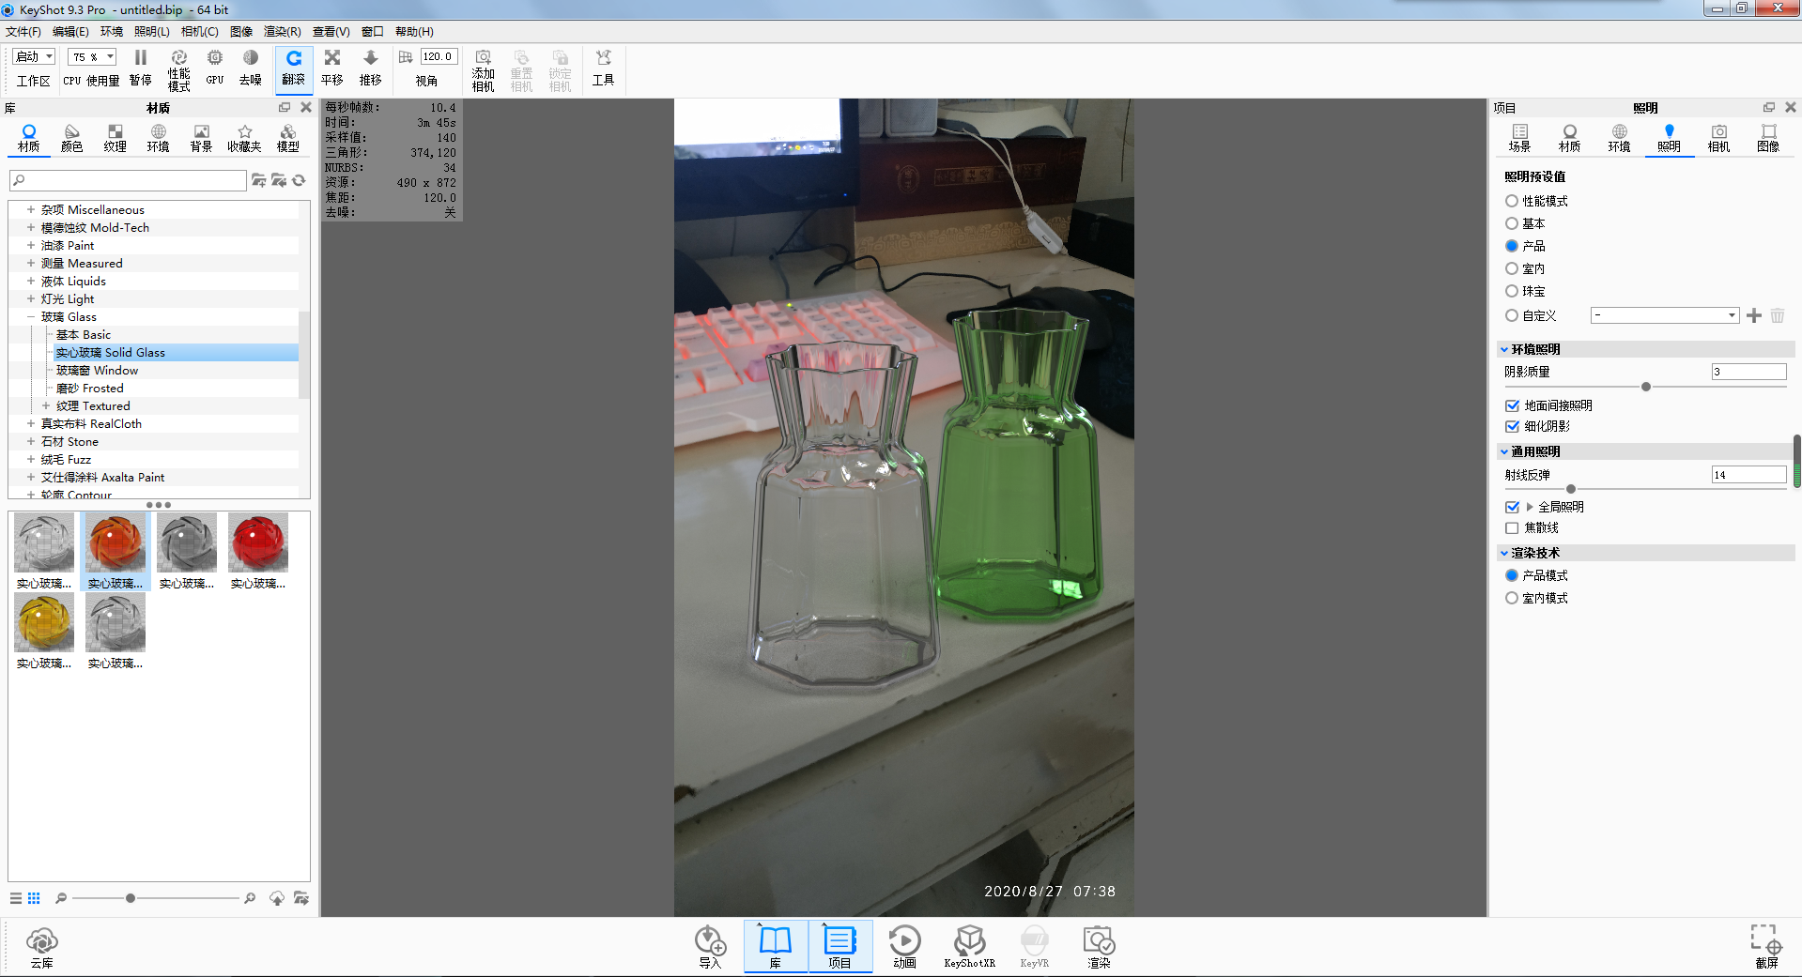
Task: Open CPU usage 75% dropdown
Action: coord(92,56)
